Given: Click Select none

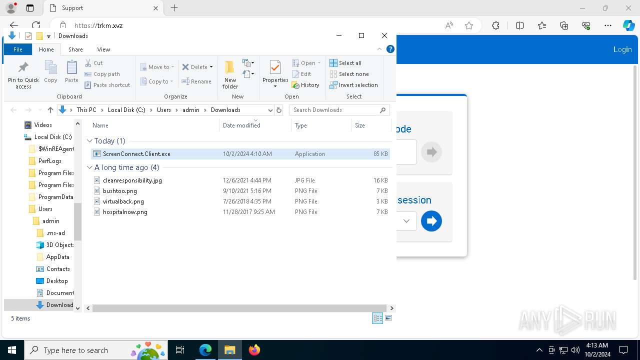Looking at the screenshot, I should [x=349, y=74].
